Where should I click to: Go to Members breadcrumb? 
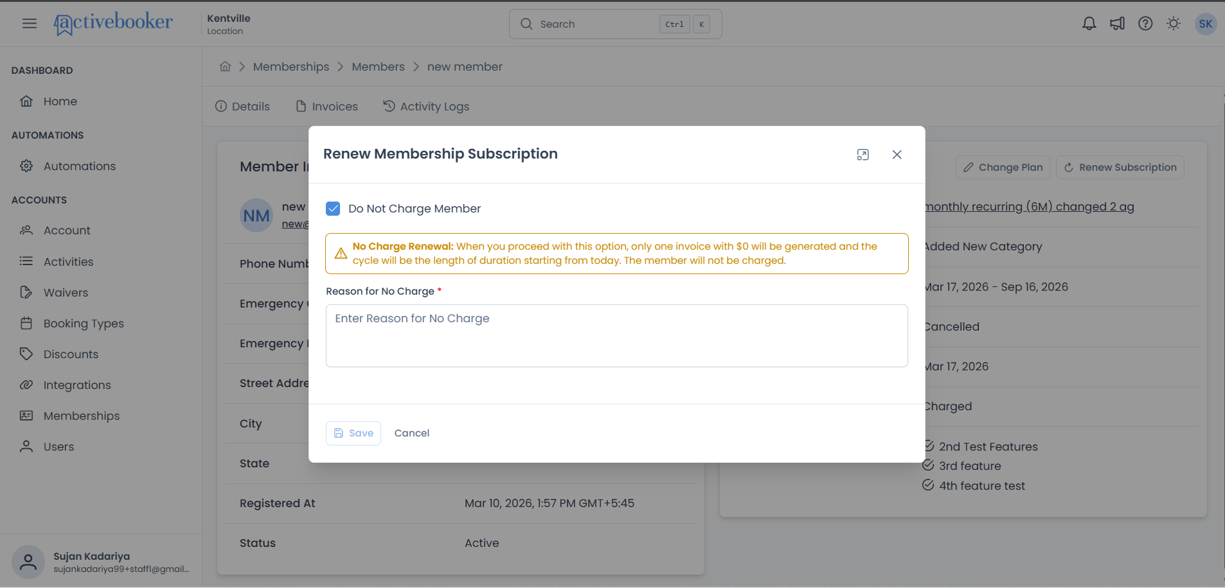[378, 67]
